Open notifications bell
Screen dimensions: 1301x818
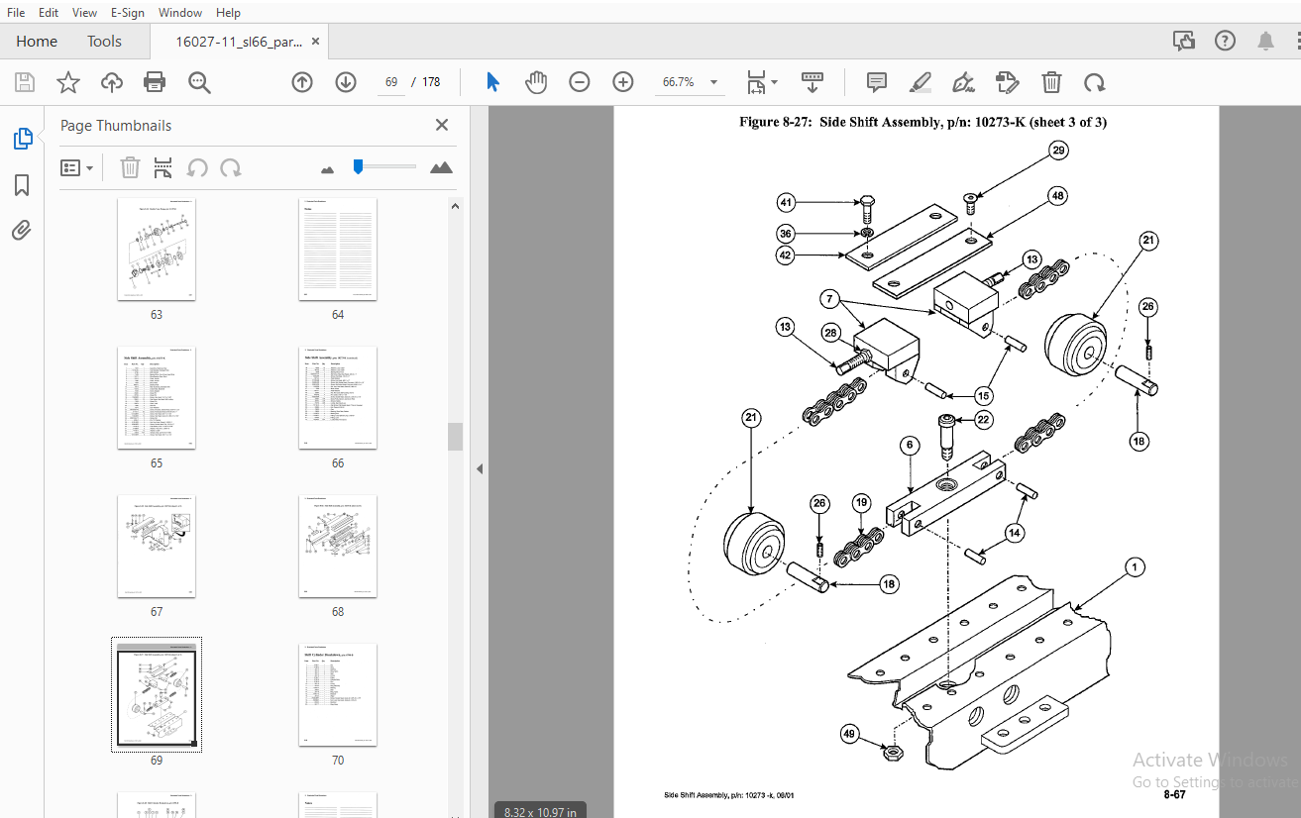[1266, 41]
